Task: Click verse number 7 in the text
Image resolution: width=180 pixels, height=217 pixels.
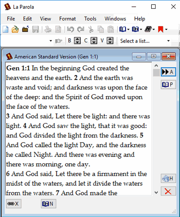Action: pos(58,193)
